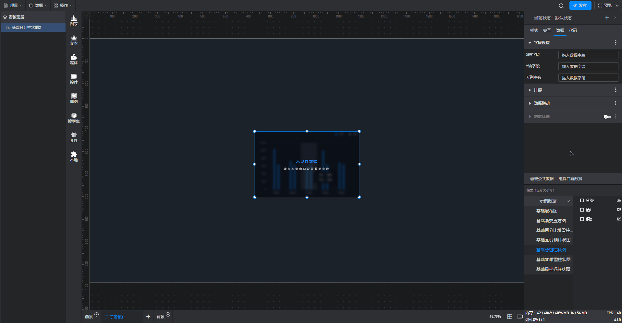622x323 pixels.
Task: Expand the 排序 section
Action: [530, 90]
